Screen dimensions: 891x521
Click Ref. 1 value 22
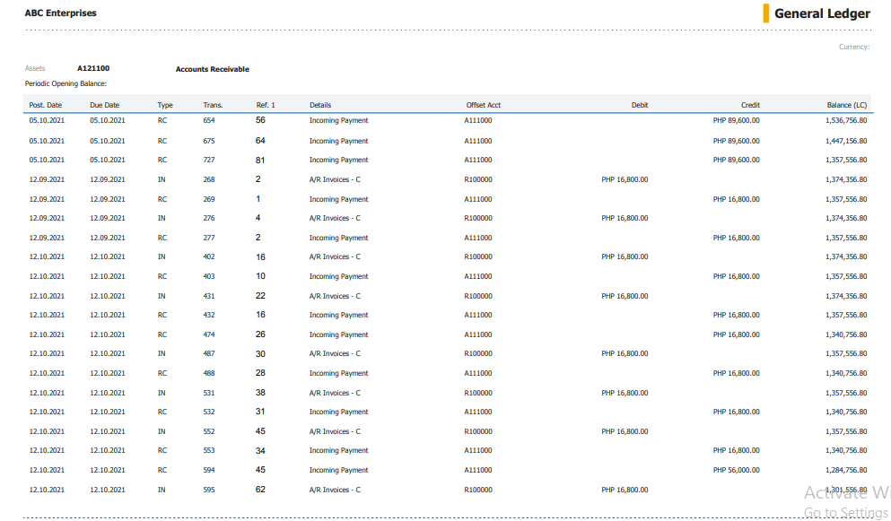click(260, 295)
